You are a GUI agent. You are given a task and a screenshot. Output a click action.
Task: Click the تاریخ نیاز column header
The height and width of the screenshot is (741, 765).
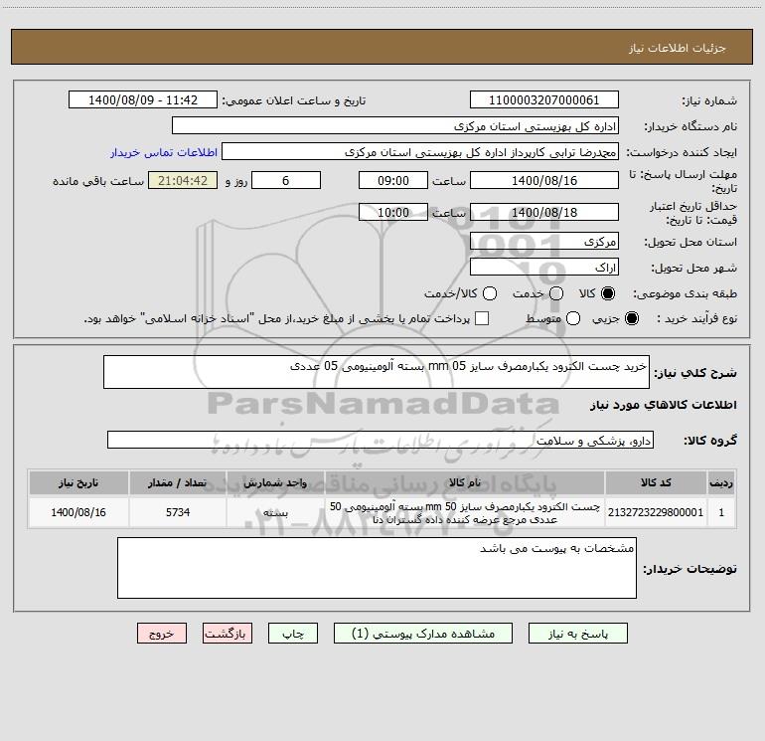click(x=78, y=482)
